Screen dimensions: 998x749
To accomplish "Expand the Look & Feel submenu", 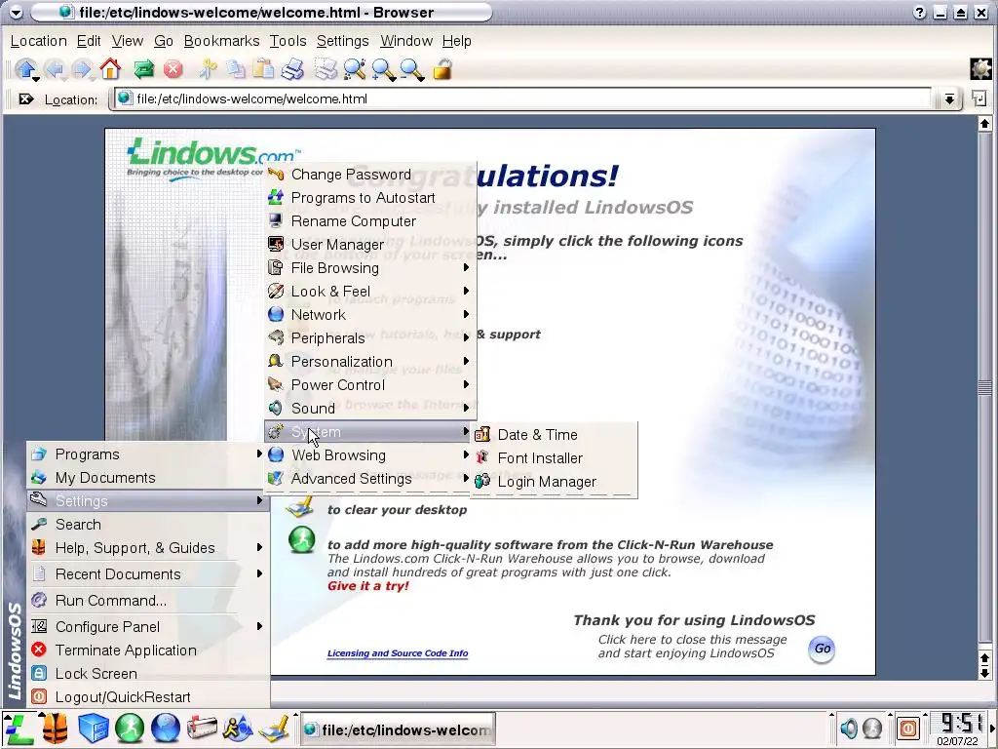I will [x=369, y=292].
